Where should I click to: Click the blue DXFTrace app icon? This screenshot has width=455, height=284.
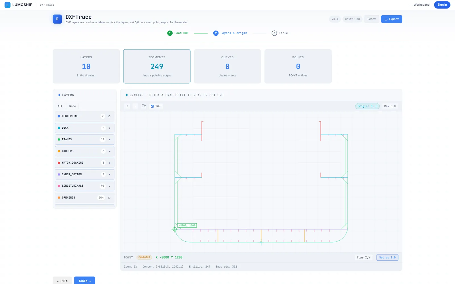[57, 19]
